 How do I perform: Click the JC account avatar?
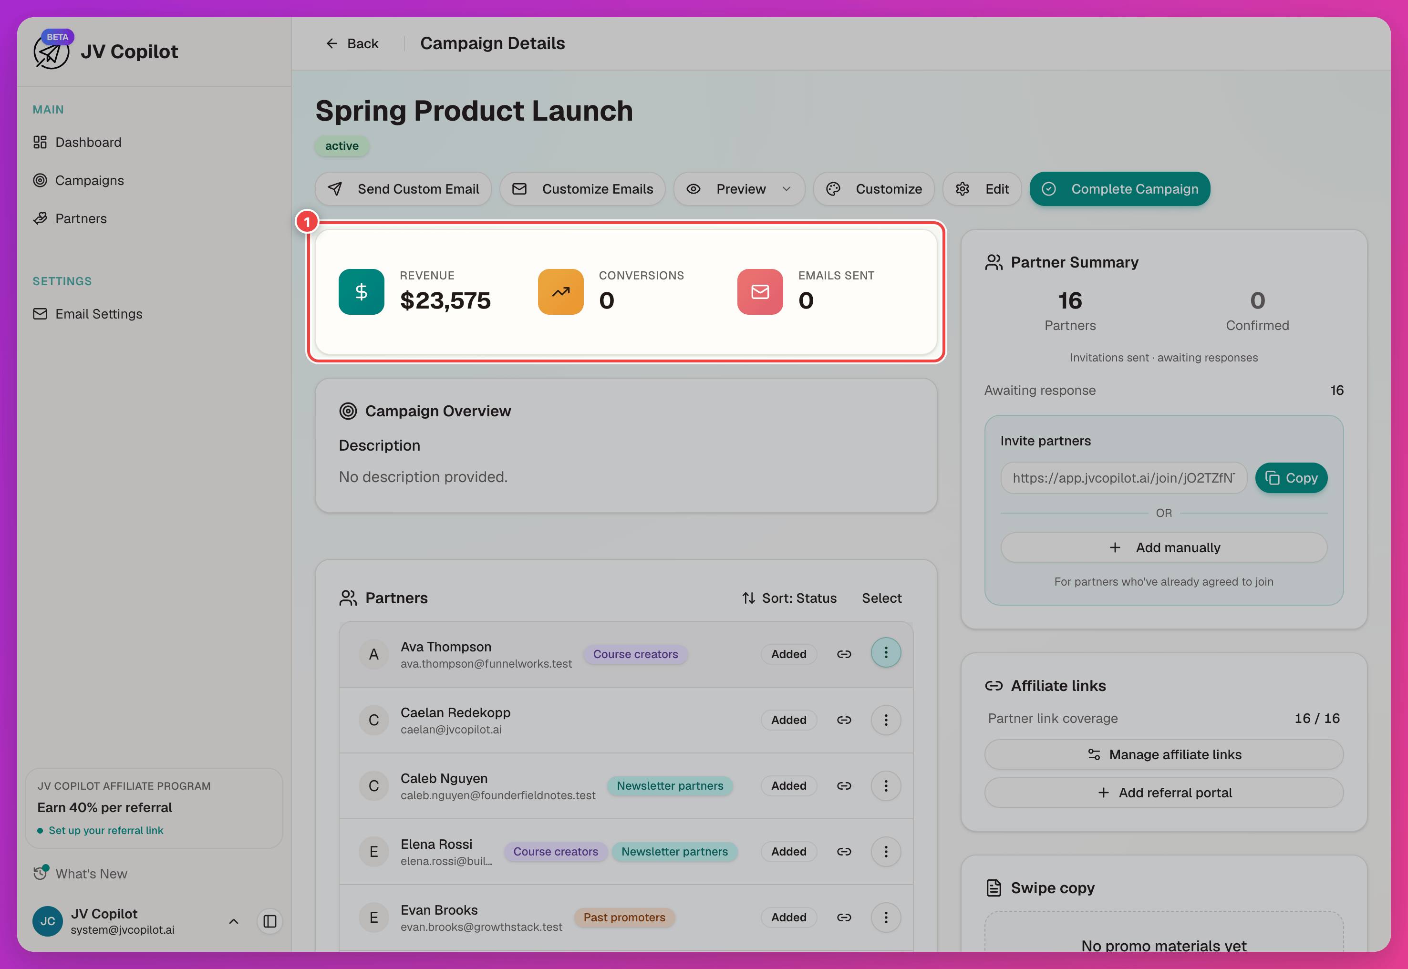48,922
